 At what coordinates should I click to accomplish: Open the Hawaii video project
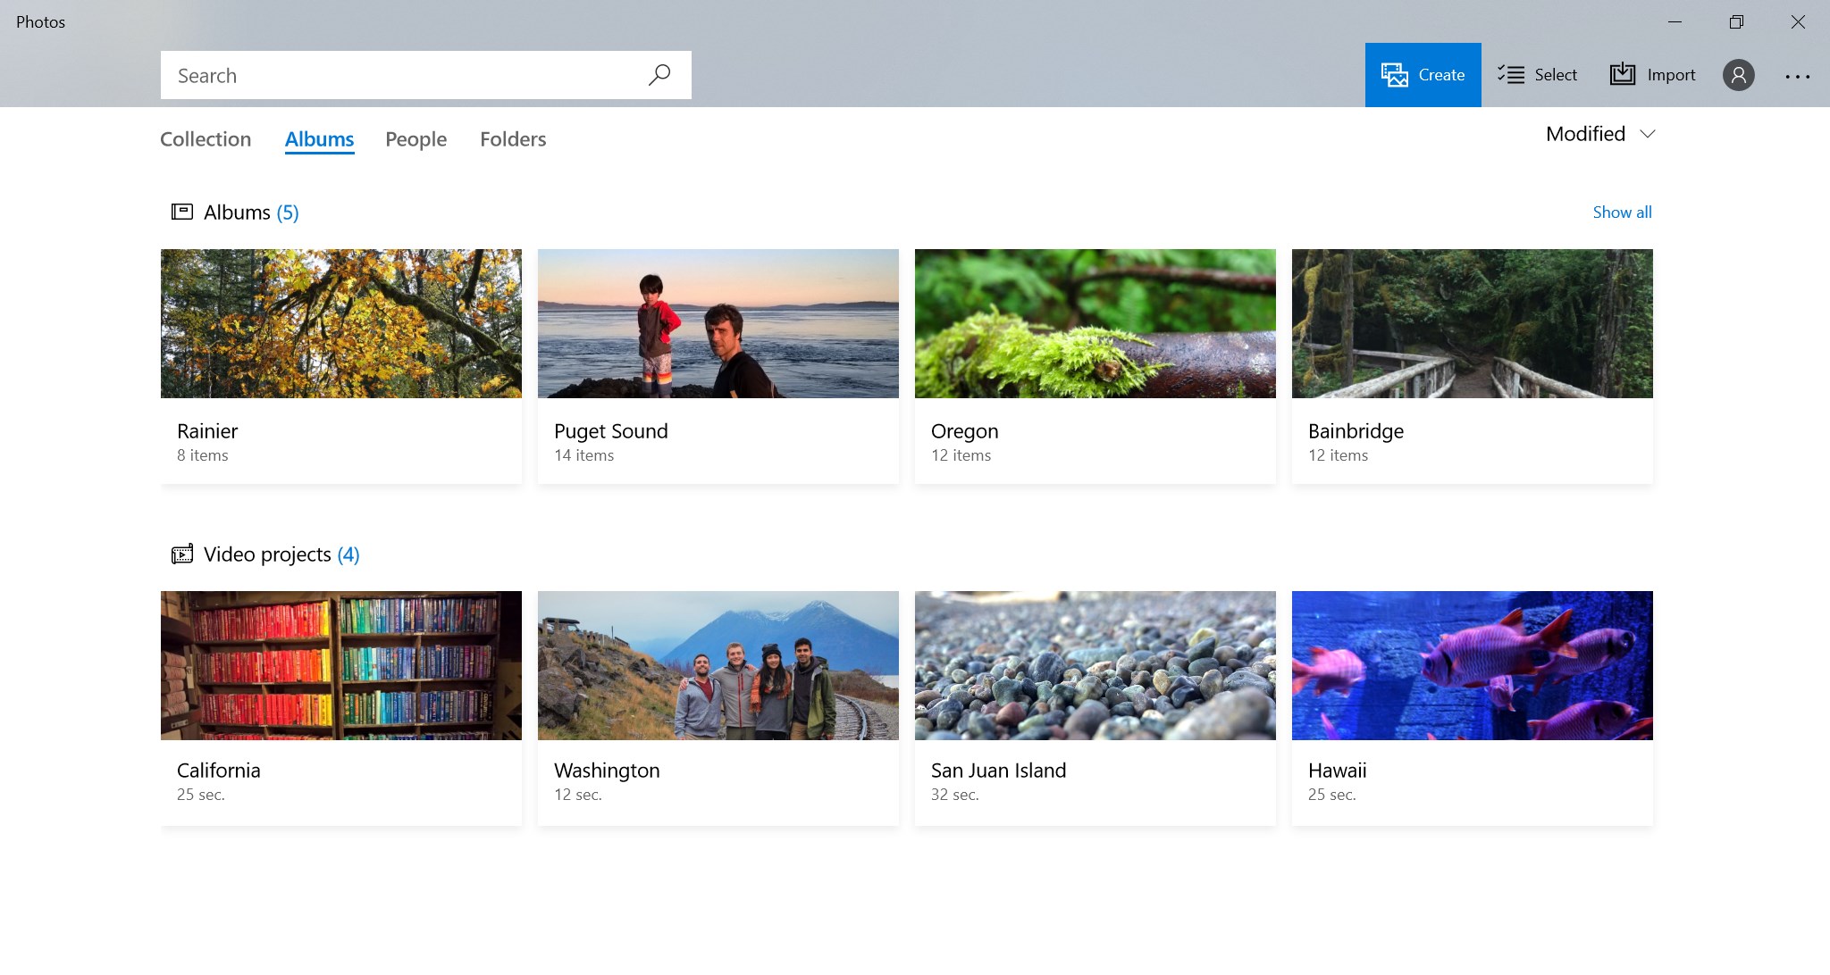point(1471,664)
